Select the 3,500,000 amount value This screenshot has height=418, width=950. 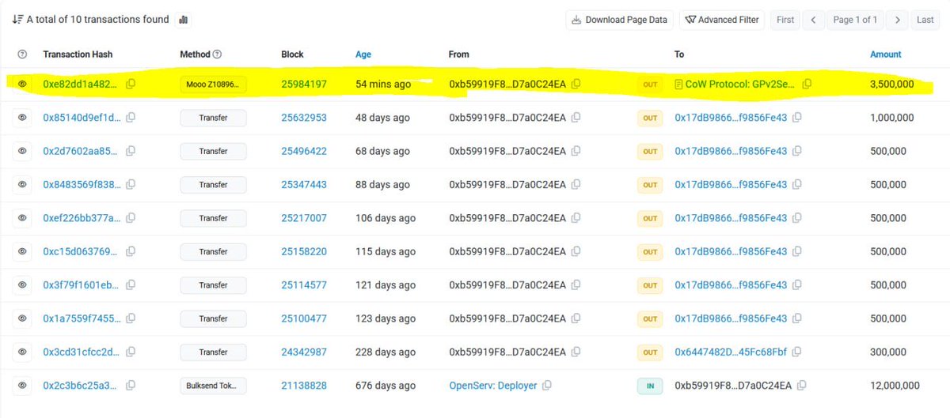coord(892,84)
